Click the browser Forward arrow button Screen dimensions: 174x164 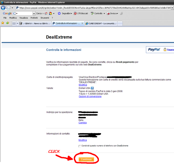point(8,8)
